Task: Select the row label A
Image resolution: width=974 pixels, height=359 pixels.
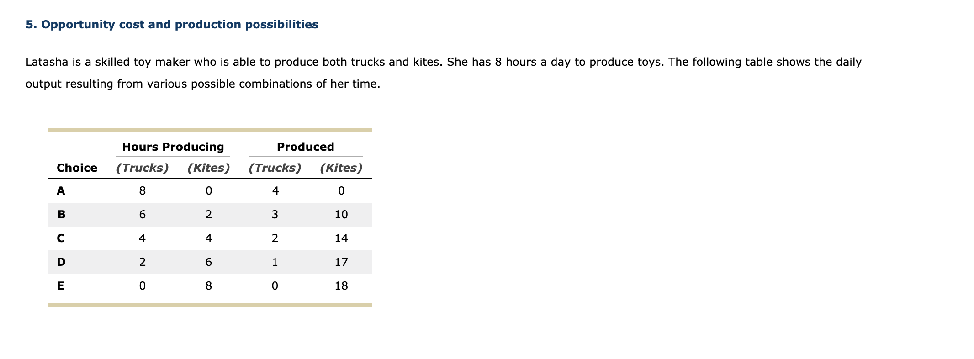Action: click(x=61, y=191)
